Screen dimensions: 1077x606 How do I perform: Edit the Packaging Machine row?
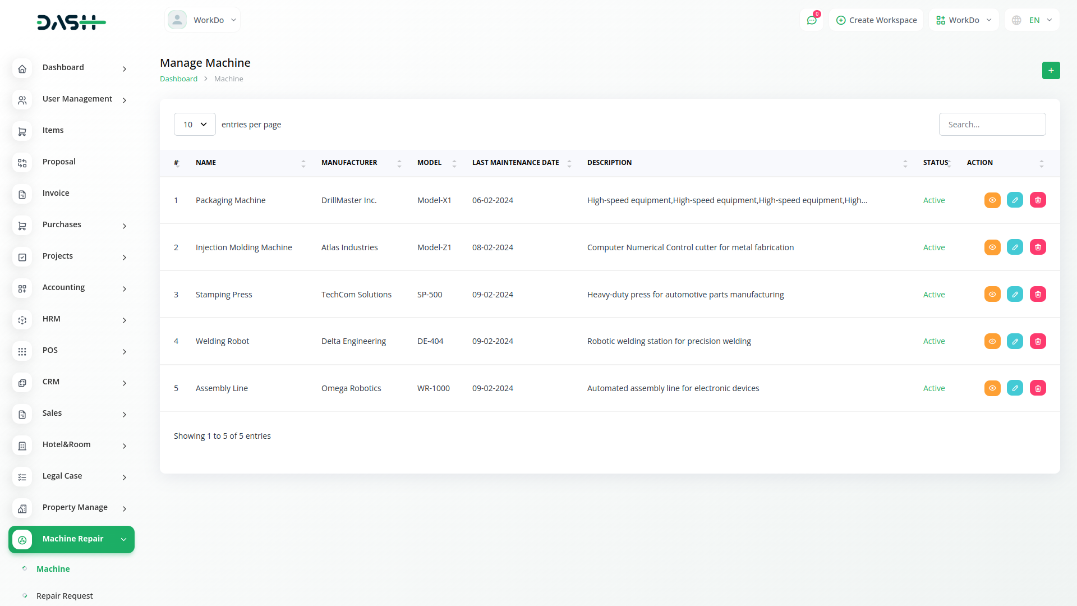(x=1015, y=200)
